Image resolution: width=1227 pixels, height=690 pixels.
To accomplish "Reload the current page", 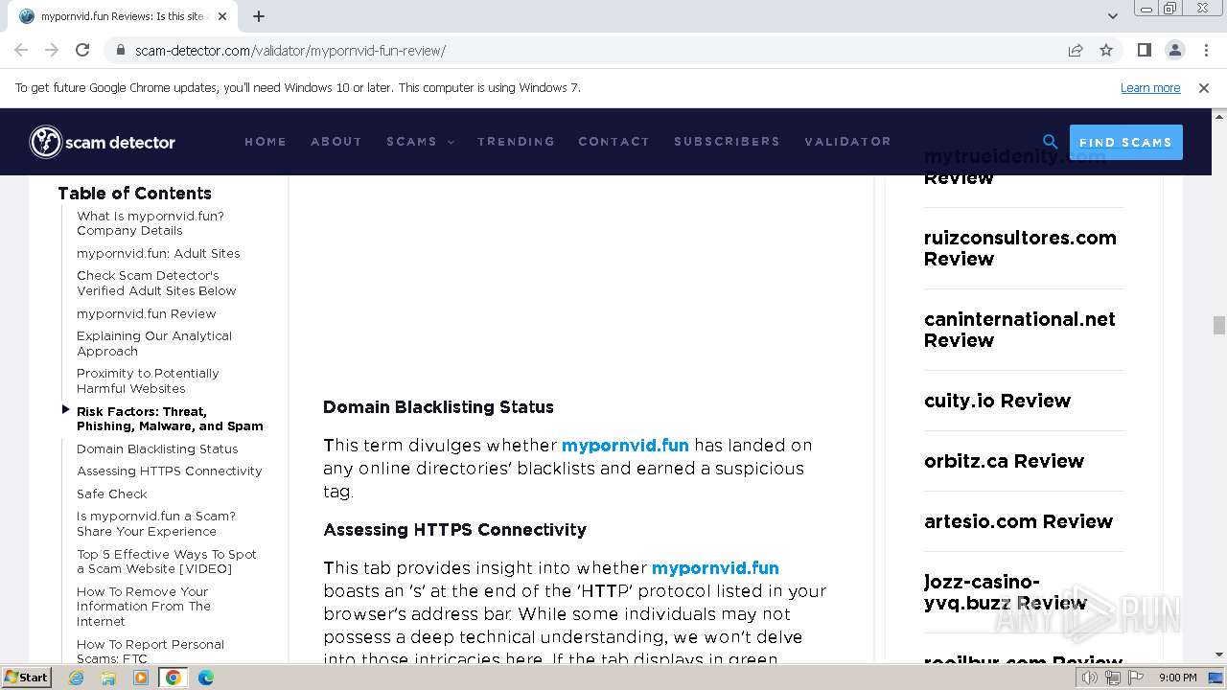I will coord(82,50).
